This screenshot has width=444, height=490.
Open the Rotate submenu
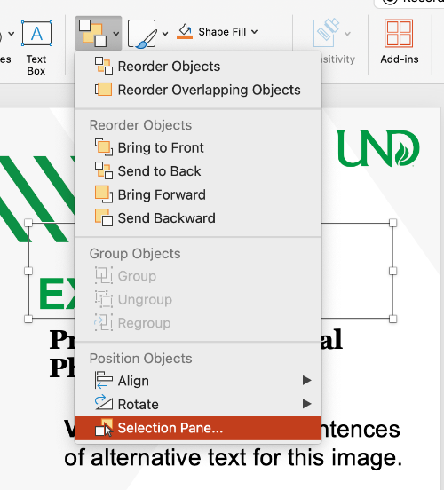(x=198, y=404)
